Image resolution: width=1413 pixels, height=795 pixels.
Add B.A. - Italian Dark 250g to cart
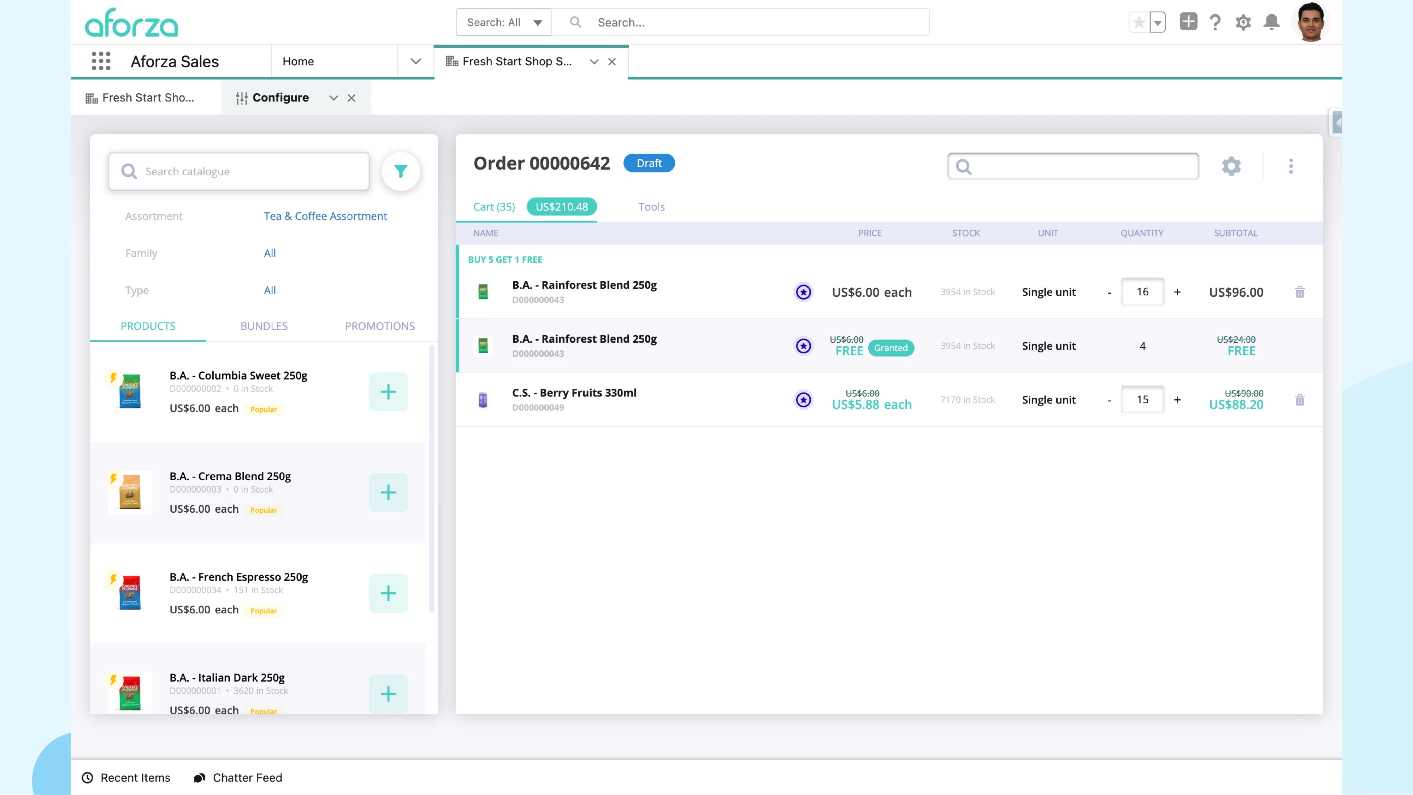388,694
